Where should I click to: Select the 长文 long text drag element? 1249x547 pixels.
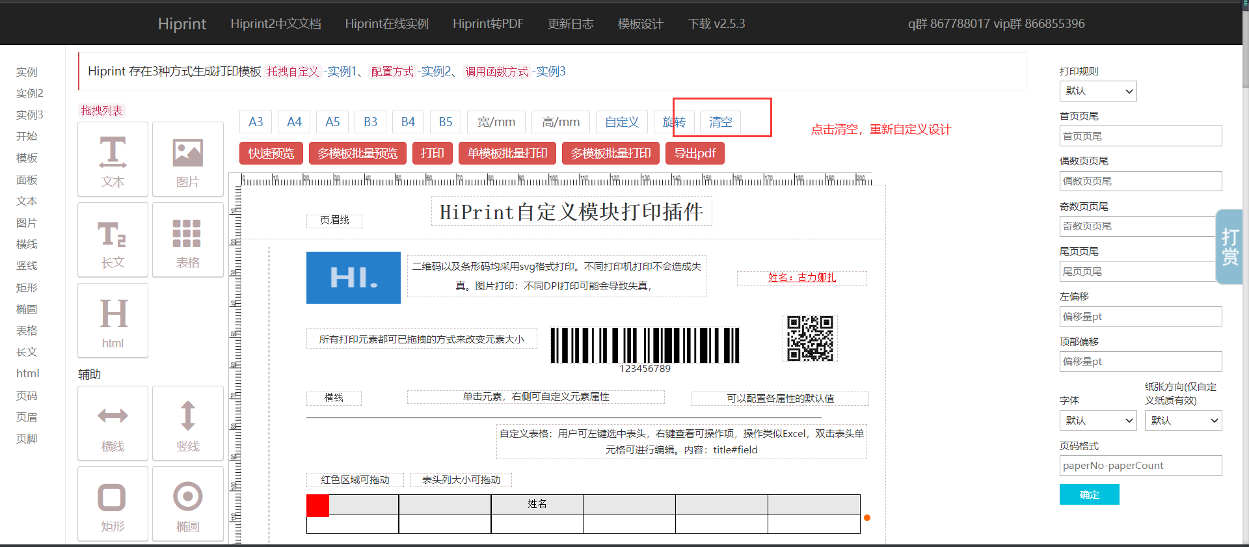pyautogui.click(x=113, y=240)
